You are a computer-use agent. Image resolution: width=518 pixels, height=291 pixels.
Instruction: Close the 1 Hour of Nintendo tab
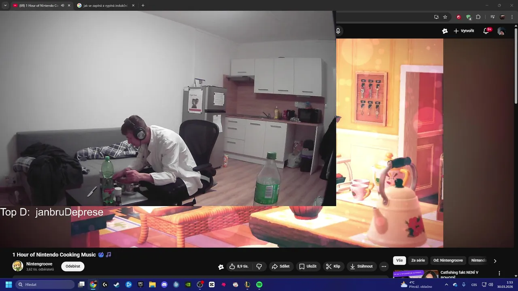pyautogui.click(x=69, y=5)
